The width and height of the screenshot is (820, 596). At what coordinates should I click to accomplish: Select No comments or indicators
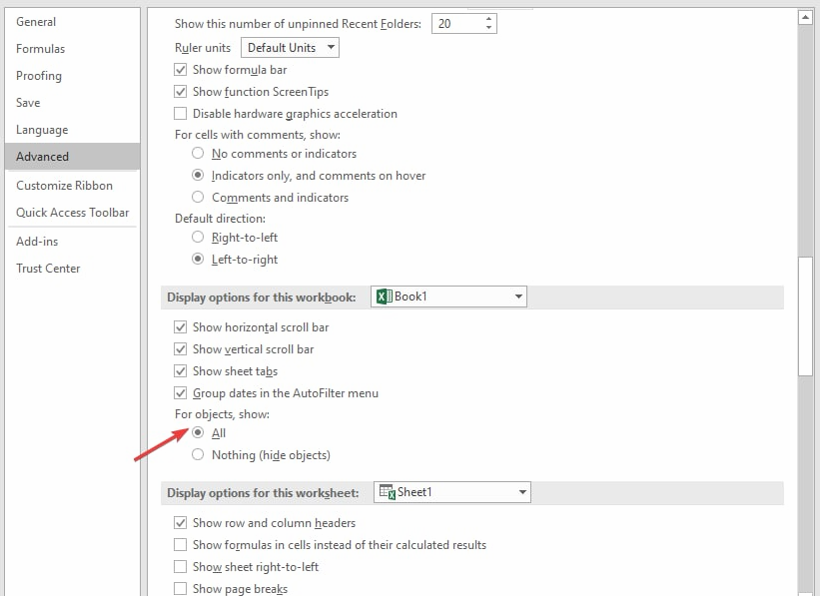pyautogui.click(x=198, y=153)
